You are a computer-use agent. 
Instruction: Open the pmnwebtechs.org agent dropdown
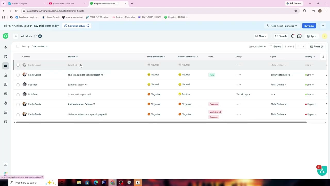(x=281, y=75)
